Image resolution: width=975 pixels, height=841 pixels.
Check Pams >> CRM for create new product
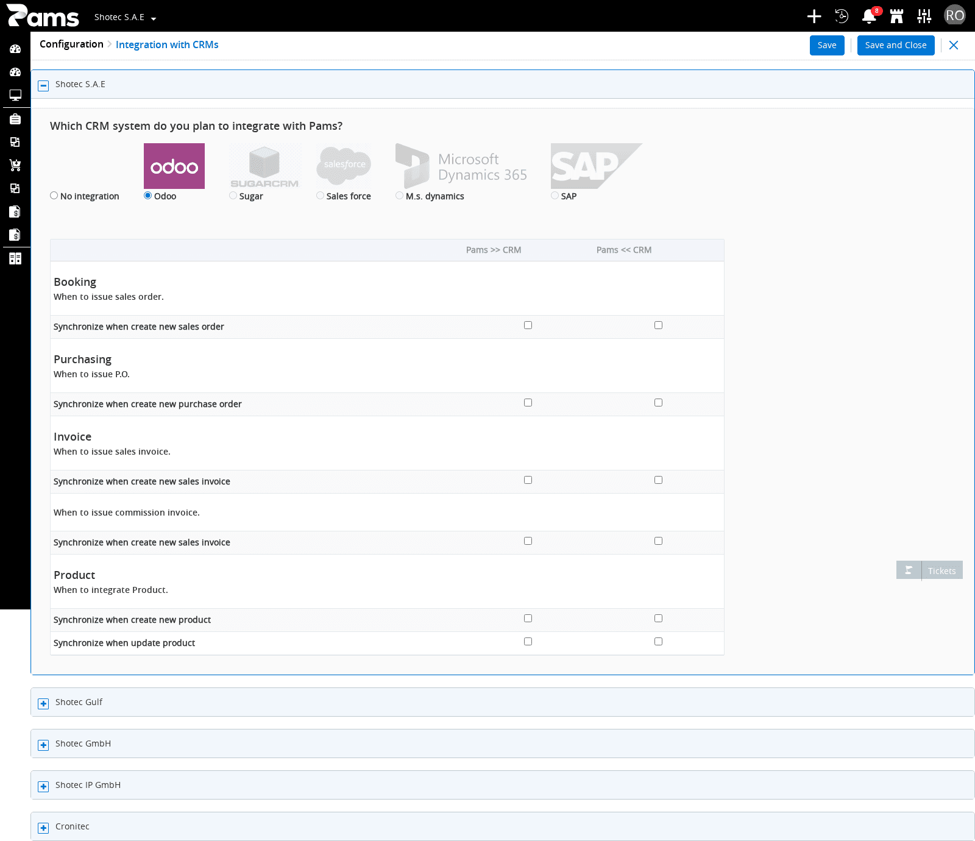[528, 619]
